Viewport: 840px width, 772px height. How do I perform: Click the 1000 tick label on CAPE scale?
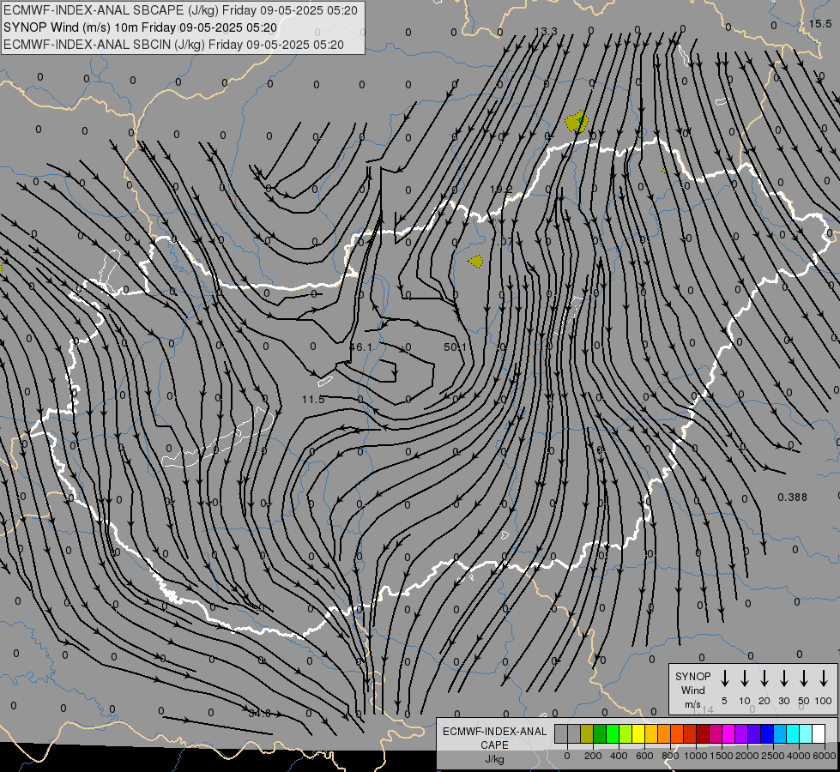696,756
